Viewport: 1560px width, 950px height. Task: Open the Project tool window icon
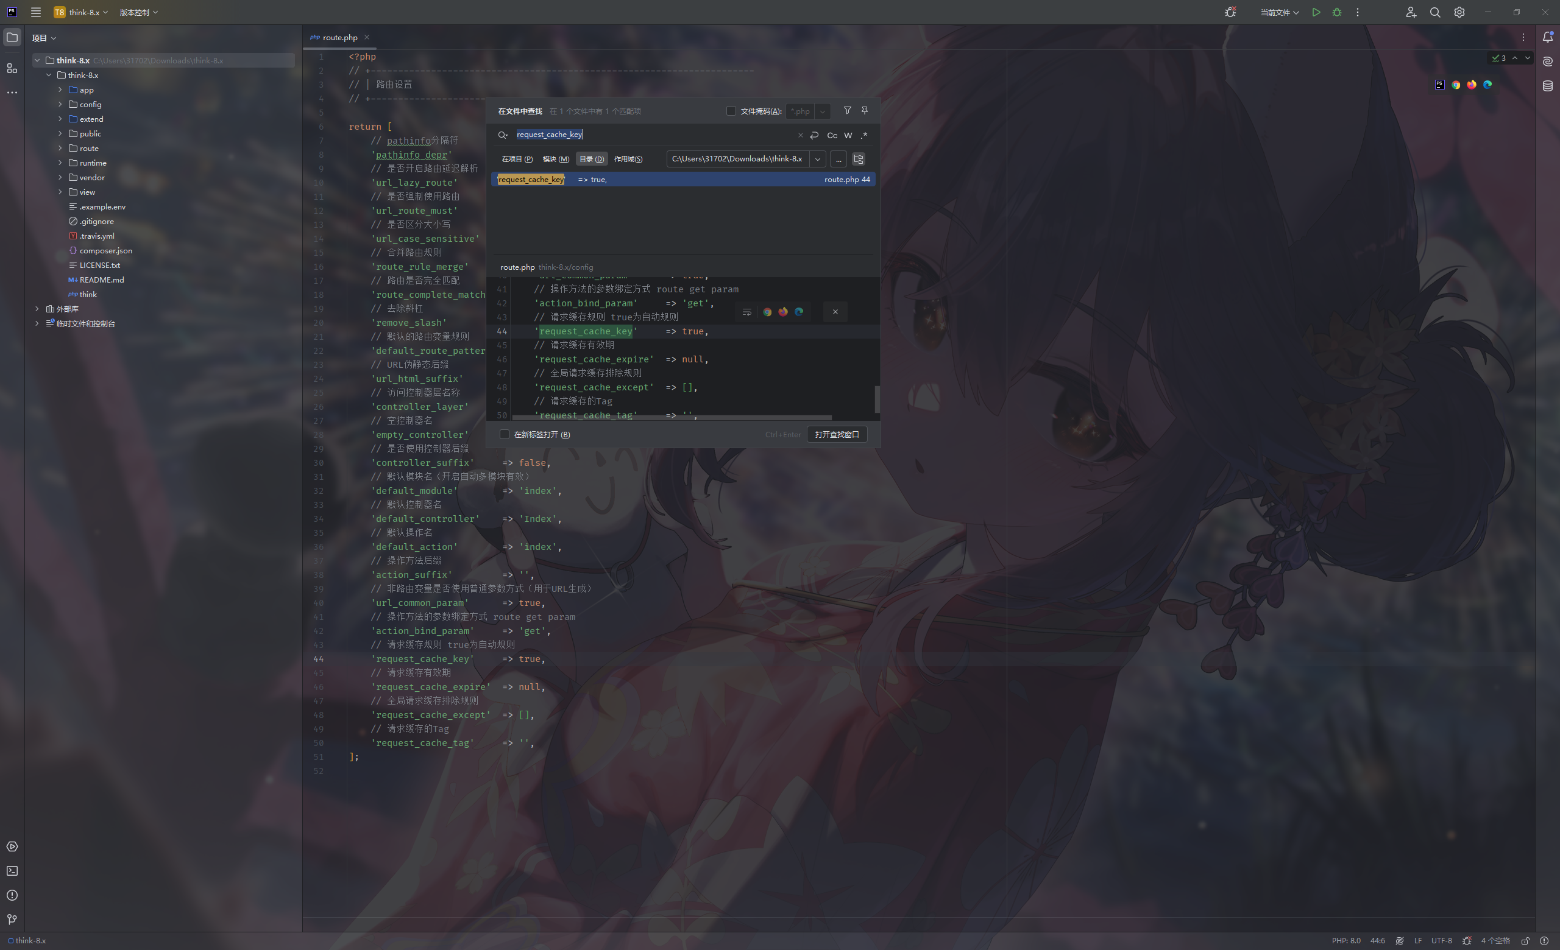tap(12, 37)
